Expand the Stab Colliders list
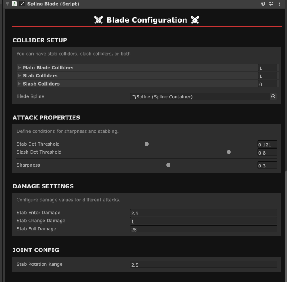Image resolution: width=287 pixels, height=282 pixels. tap(19, 76)
